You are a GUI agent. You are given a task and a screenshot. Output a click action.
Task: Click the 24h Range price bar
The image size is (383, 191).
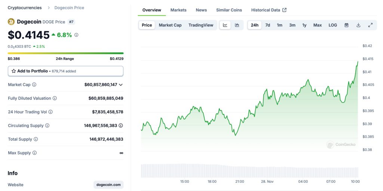65,53
